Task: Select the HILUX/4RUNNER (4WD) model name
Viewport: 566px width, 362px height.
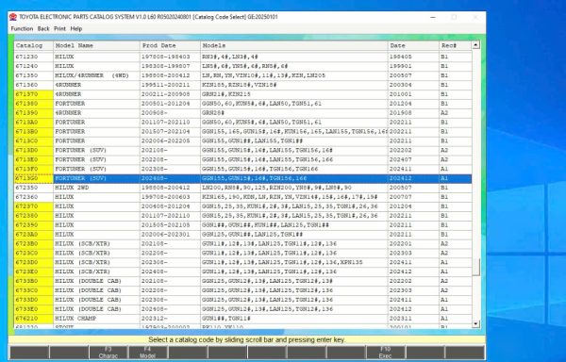Action: click(92, 75)
